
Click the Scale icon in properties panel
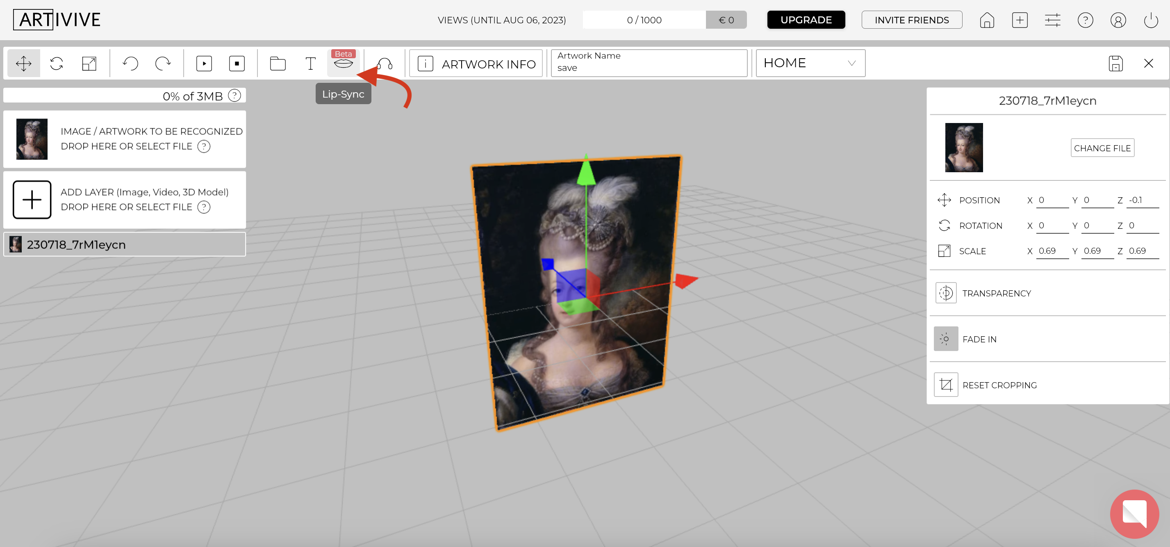944,251
